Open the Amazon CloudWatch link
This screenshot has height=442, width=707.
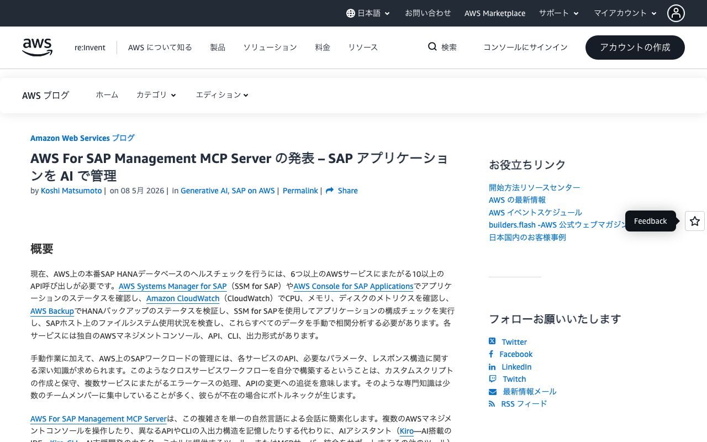click(x=183, y=298)
